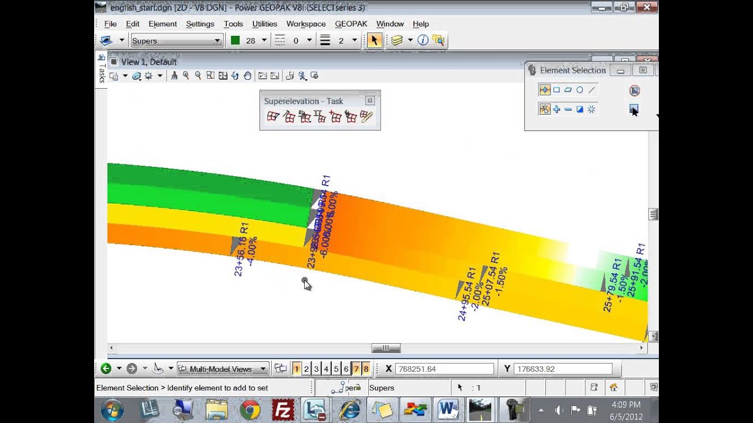Select the Individual selection method icon
The height and width of the screenshot is (423, 753).
tap(545, 90)
